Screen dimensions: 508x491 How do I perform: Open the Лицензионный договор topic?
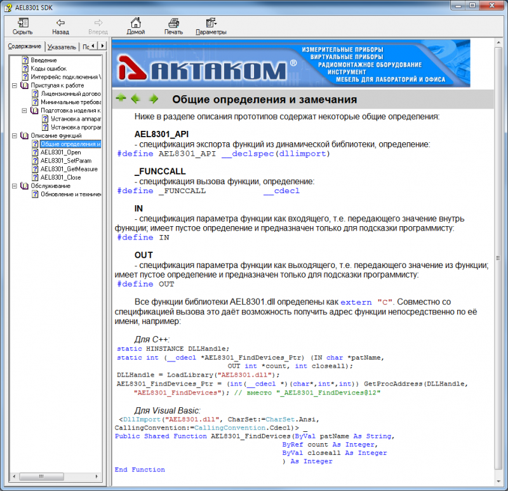coord(70,94)
